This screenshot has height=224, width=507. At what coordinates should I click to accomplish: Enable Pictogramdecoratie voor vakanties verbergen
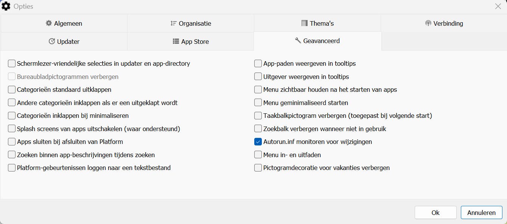click(x=258, y=168)
